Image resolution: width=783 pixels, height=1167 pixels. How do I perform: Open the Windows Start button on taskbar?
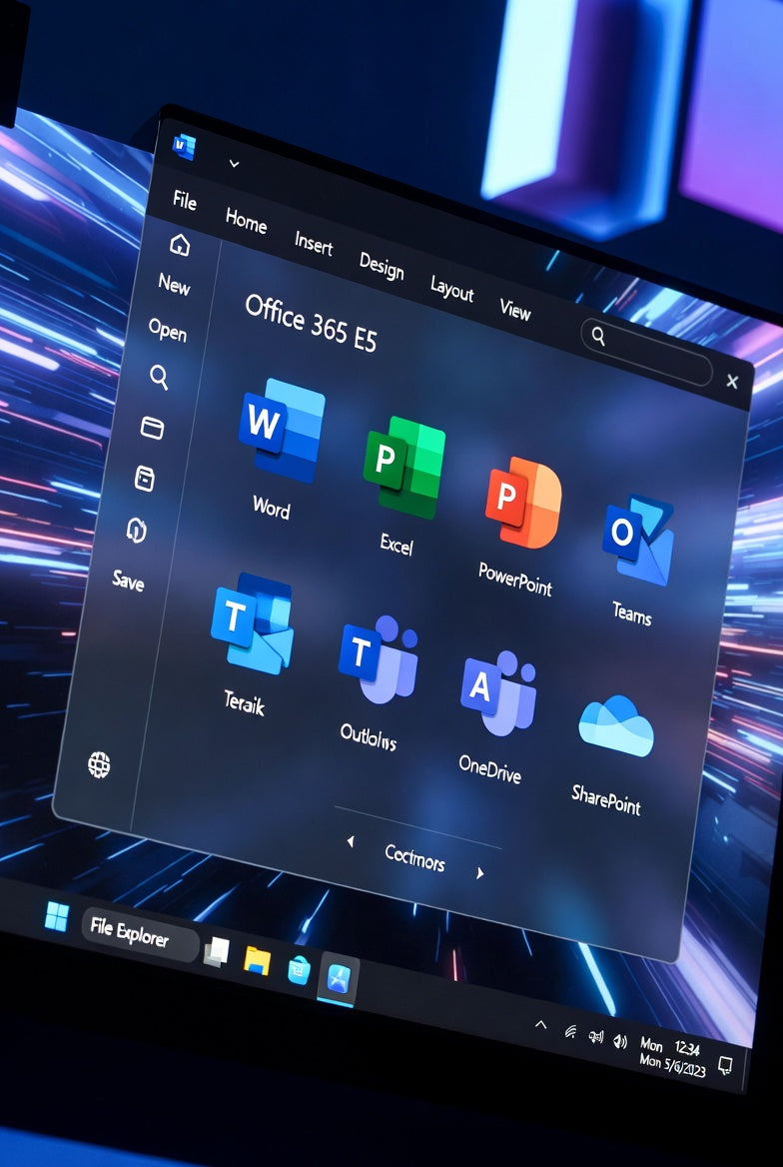click(x=57, y=916)
